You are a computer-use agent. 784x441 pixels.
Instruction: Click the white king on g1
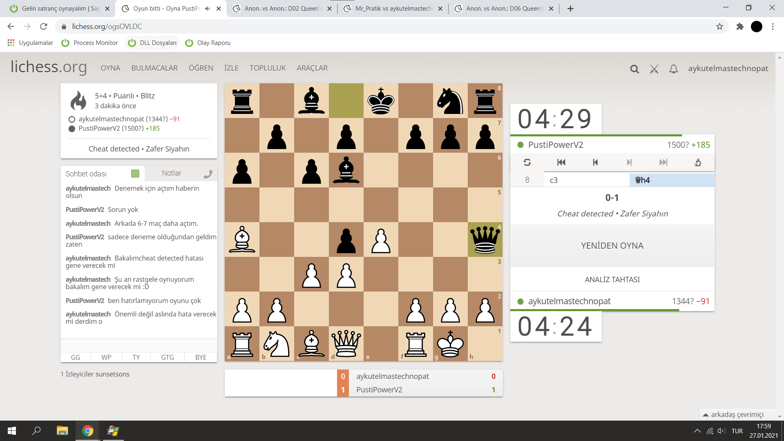pyautogui.click(x=450, y=344)
